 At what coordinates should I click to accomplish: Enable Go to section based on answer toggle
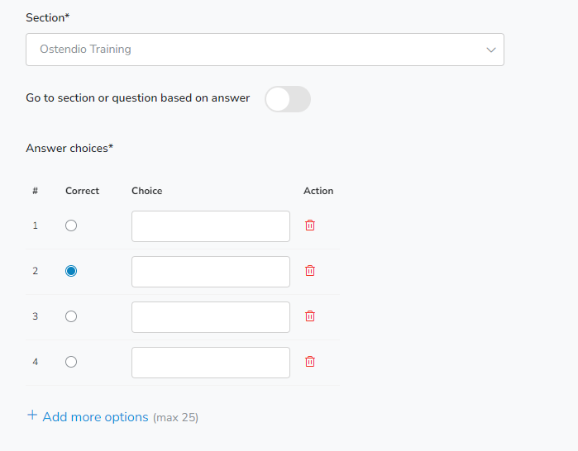(x=288, y=99)
